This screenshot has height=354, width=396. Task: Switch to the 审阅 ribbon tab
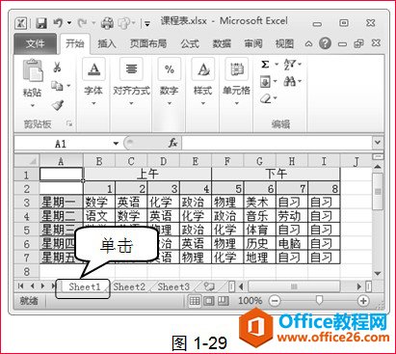[253, 43]
